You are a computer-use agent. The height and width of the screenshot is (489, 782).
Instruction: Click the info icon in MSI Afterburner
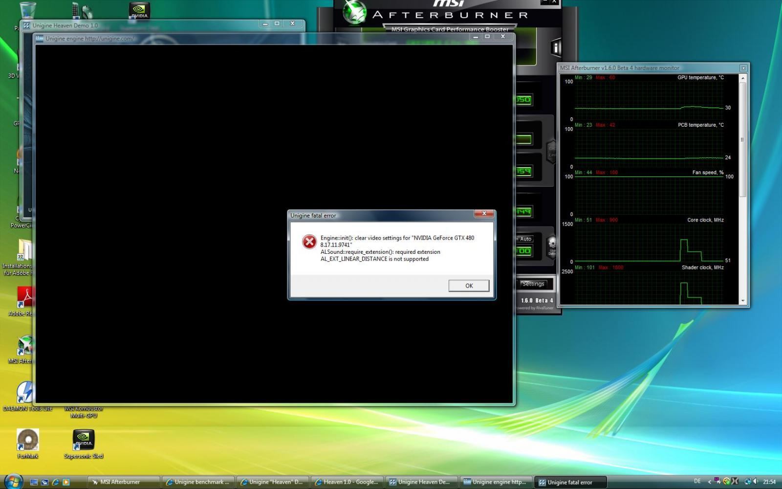(x=556, y=47)
